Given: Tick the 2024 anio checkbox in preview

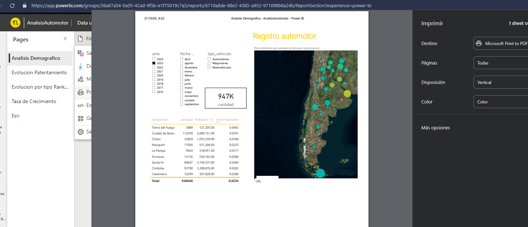Looking at the screenshot, I should pos(154,59).
